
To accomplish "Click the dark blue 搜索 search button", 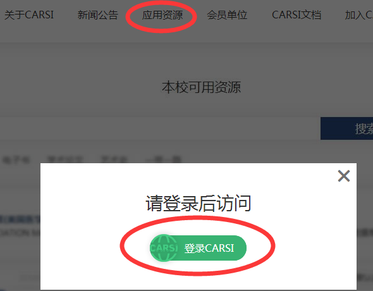I will coord(346,128).
